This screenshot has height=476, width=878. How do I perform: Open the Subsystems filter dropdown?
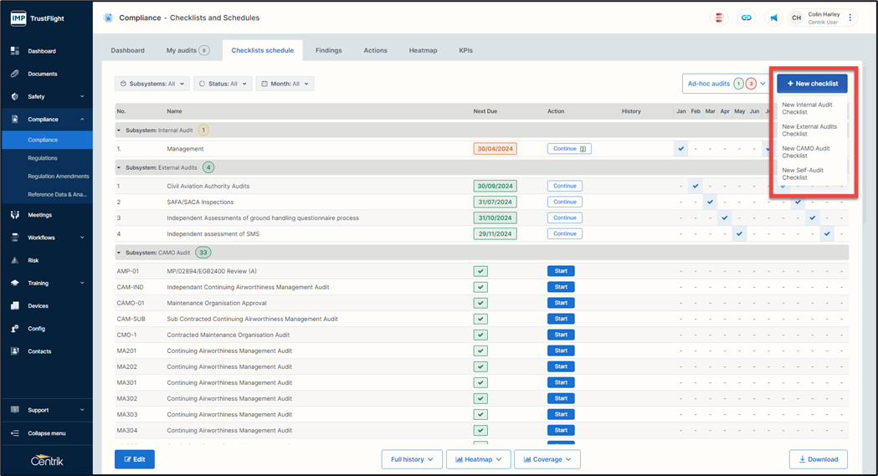point(151,84)
